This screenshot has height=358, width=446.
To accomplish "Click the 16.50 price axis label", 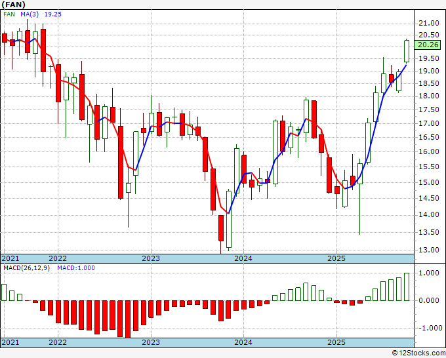I will (x=429, y=137).
